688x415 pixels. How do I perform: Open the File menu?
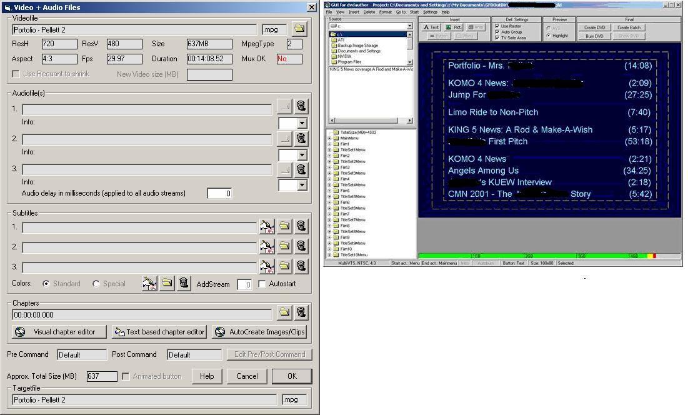[329, 12]
